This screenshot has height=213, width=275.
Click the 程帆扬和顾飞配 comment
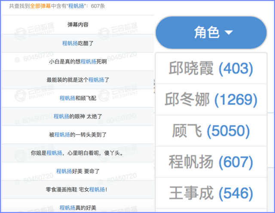point(78,98)
